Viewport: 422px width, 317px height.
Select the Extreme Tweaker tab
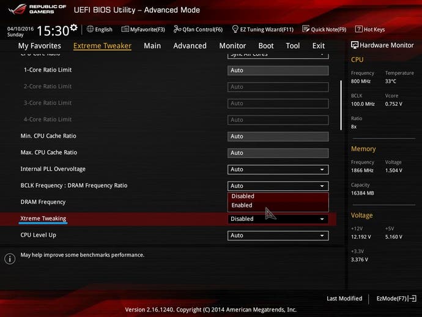point(102,46)
